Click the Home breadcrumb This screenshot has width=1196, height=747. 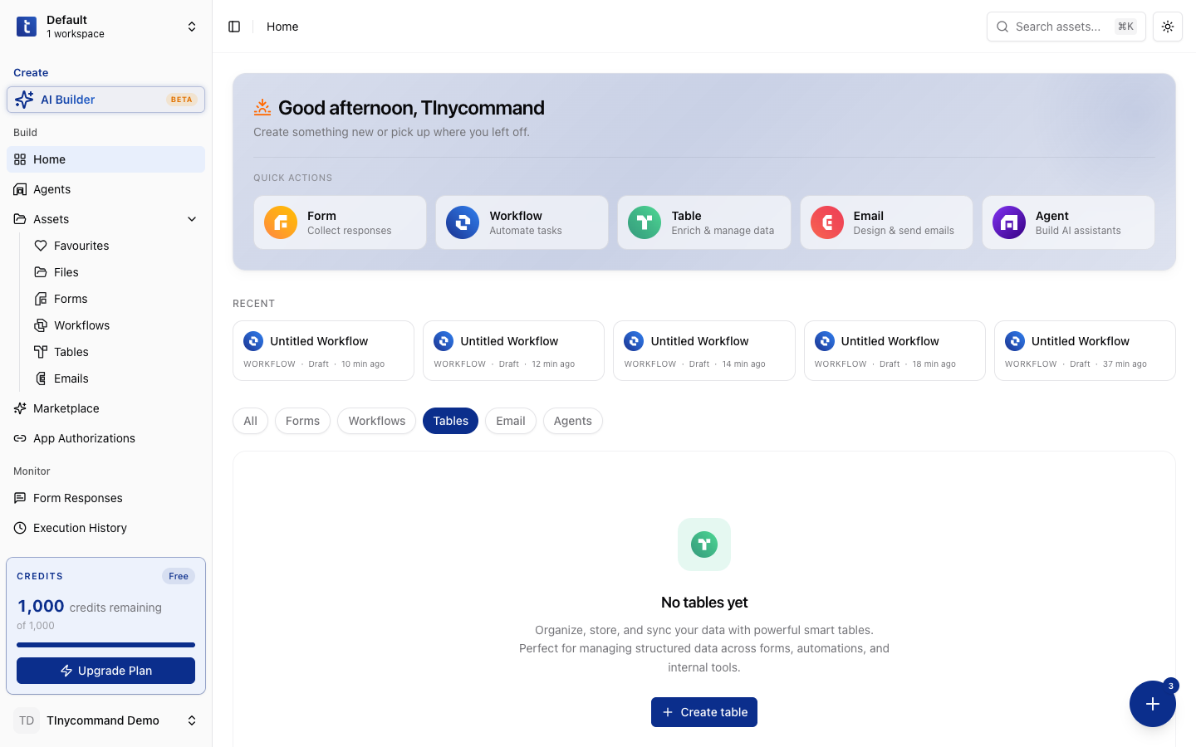coord(282,27)
